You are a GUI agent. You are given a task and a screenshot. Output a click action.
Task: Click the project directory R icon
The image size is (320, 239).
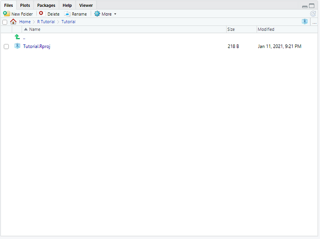tap(305, 22)
